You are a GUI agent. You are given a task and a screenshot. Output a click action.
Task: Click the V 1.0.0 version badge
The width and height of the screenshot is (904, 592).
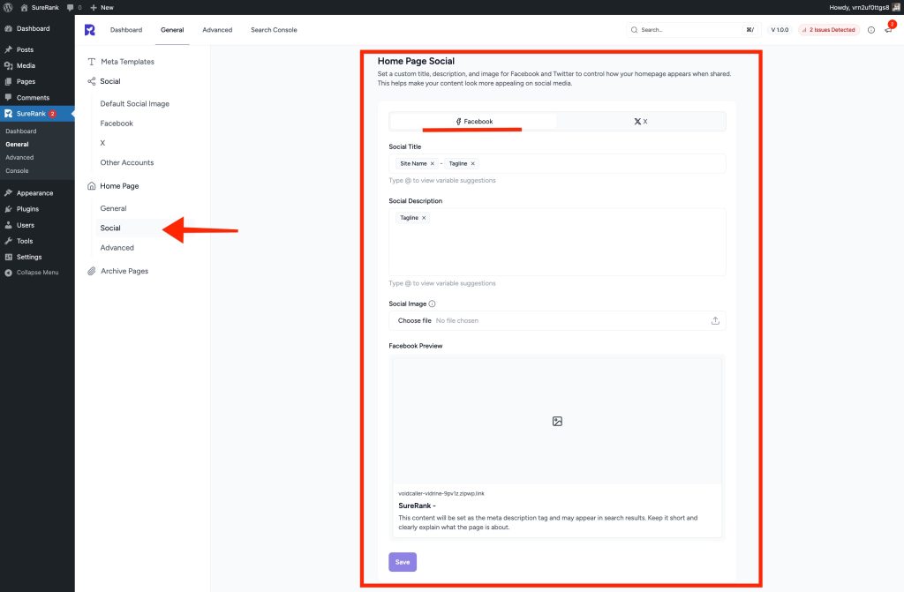(780, 30)
